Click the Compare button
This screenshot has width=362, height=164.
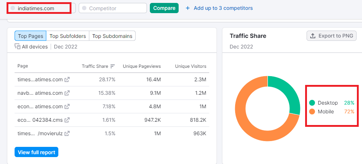coord(164,8)
